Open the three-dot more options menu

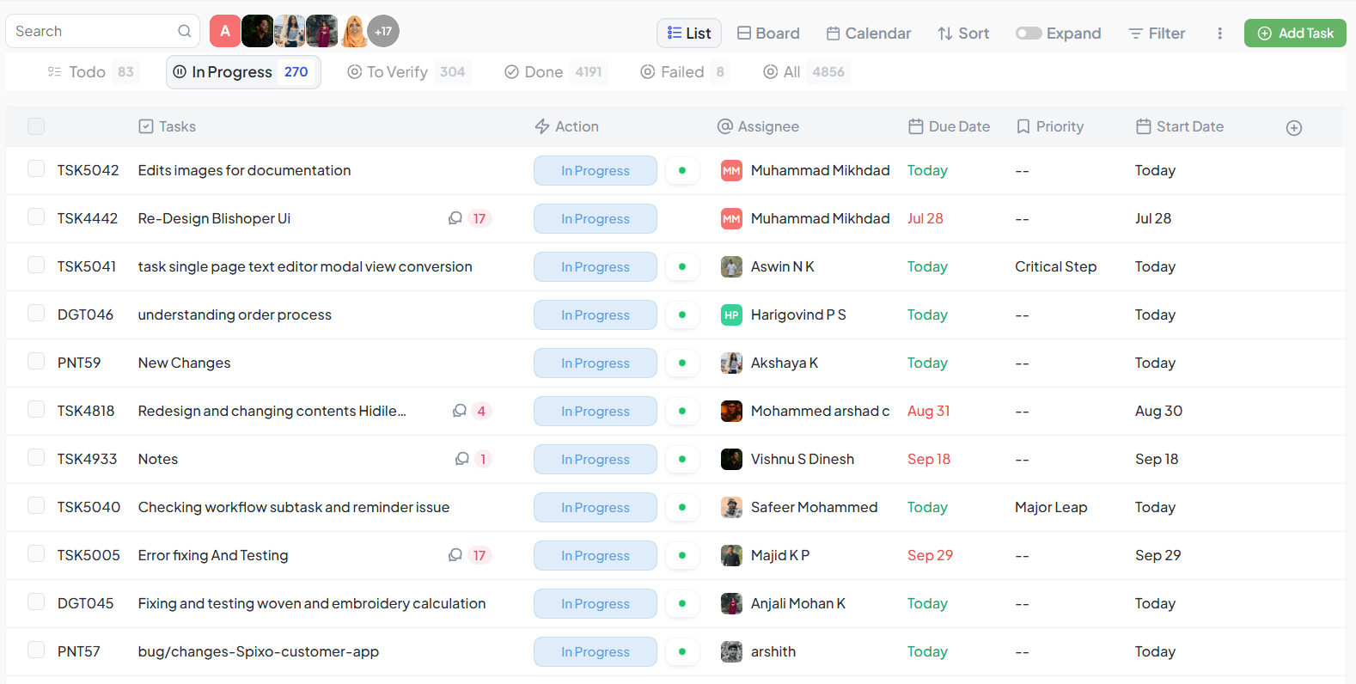point(1219,34)
